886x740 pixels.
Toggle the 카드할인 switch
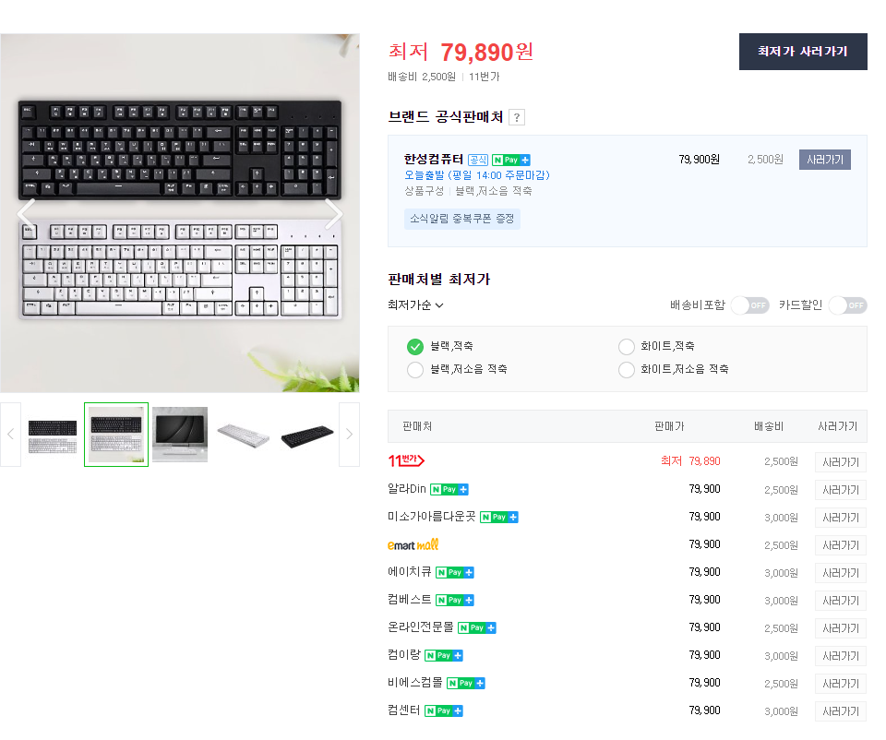click(847, 305)
